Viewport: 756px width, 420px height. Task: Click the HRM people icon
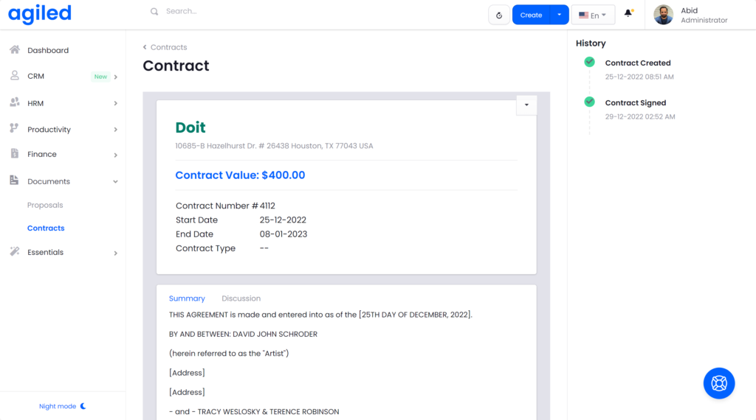point(14,103)
